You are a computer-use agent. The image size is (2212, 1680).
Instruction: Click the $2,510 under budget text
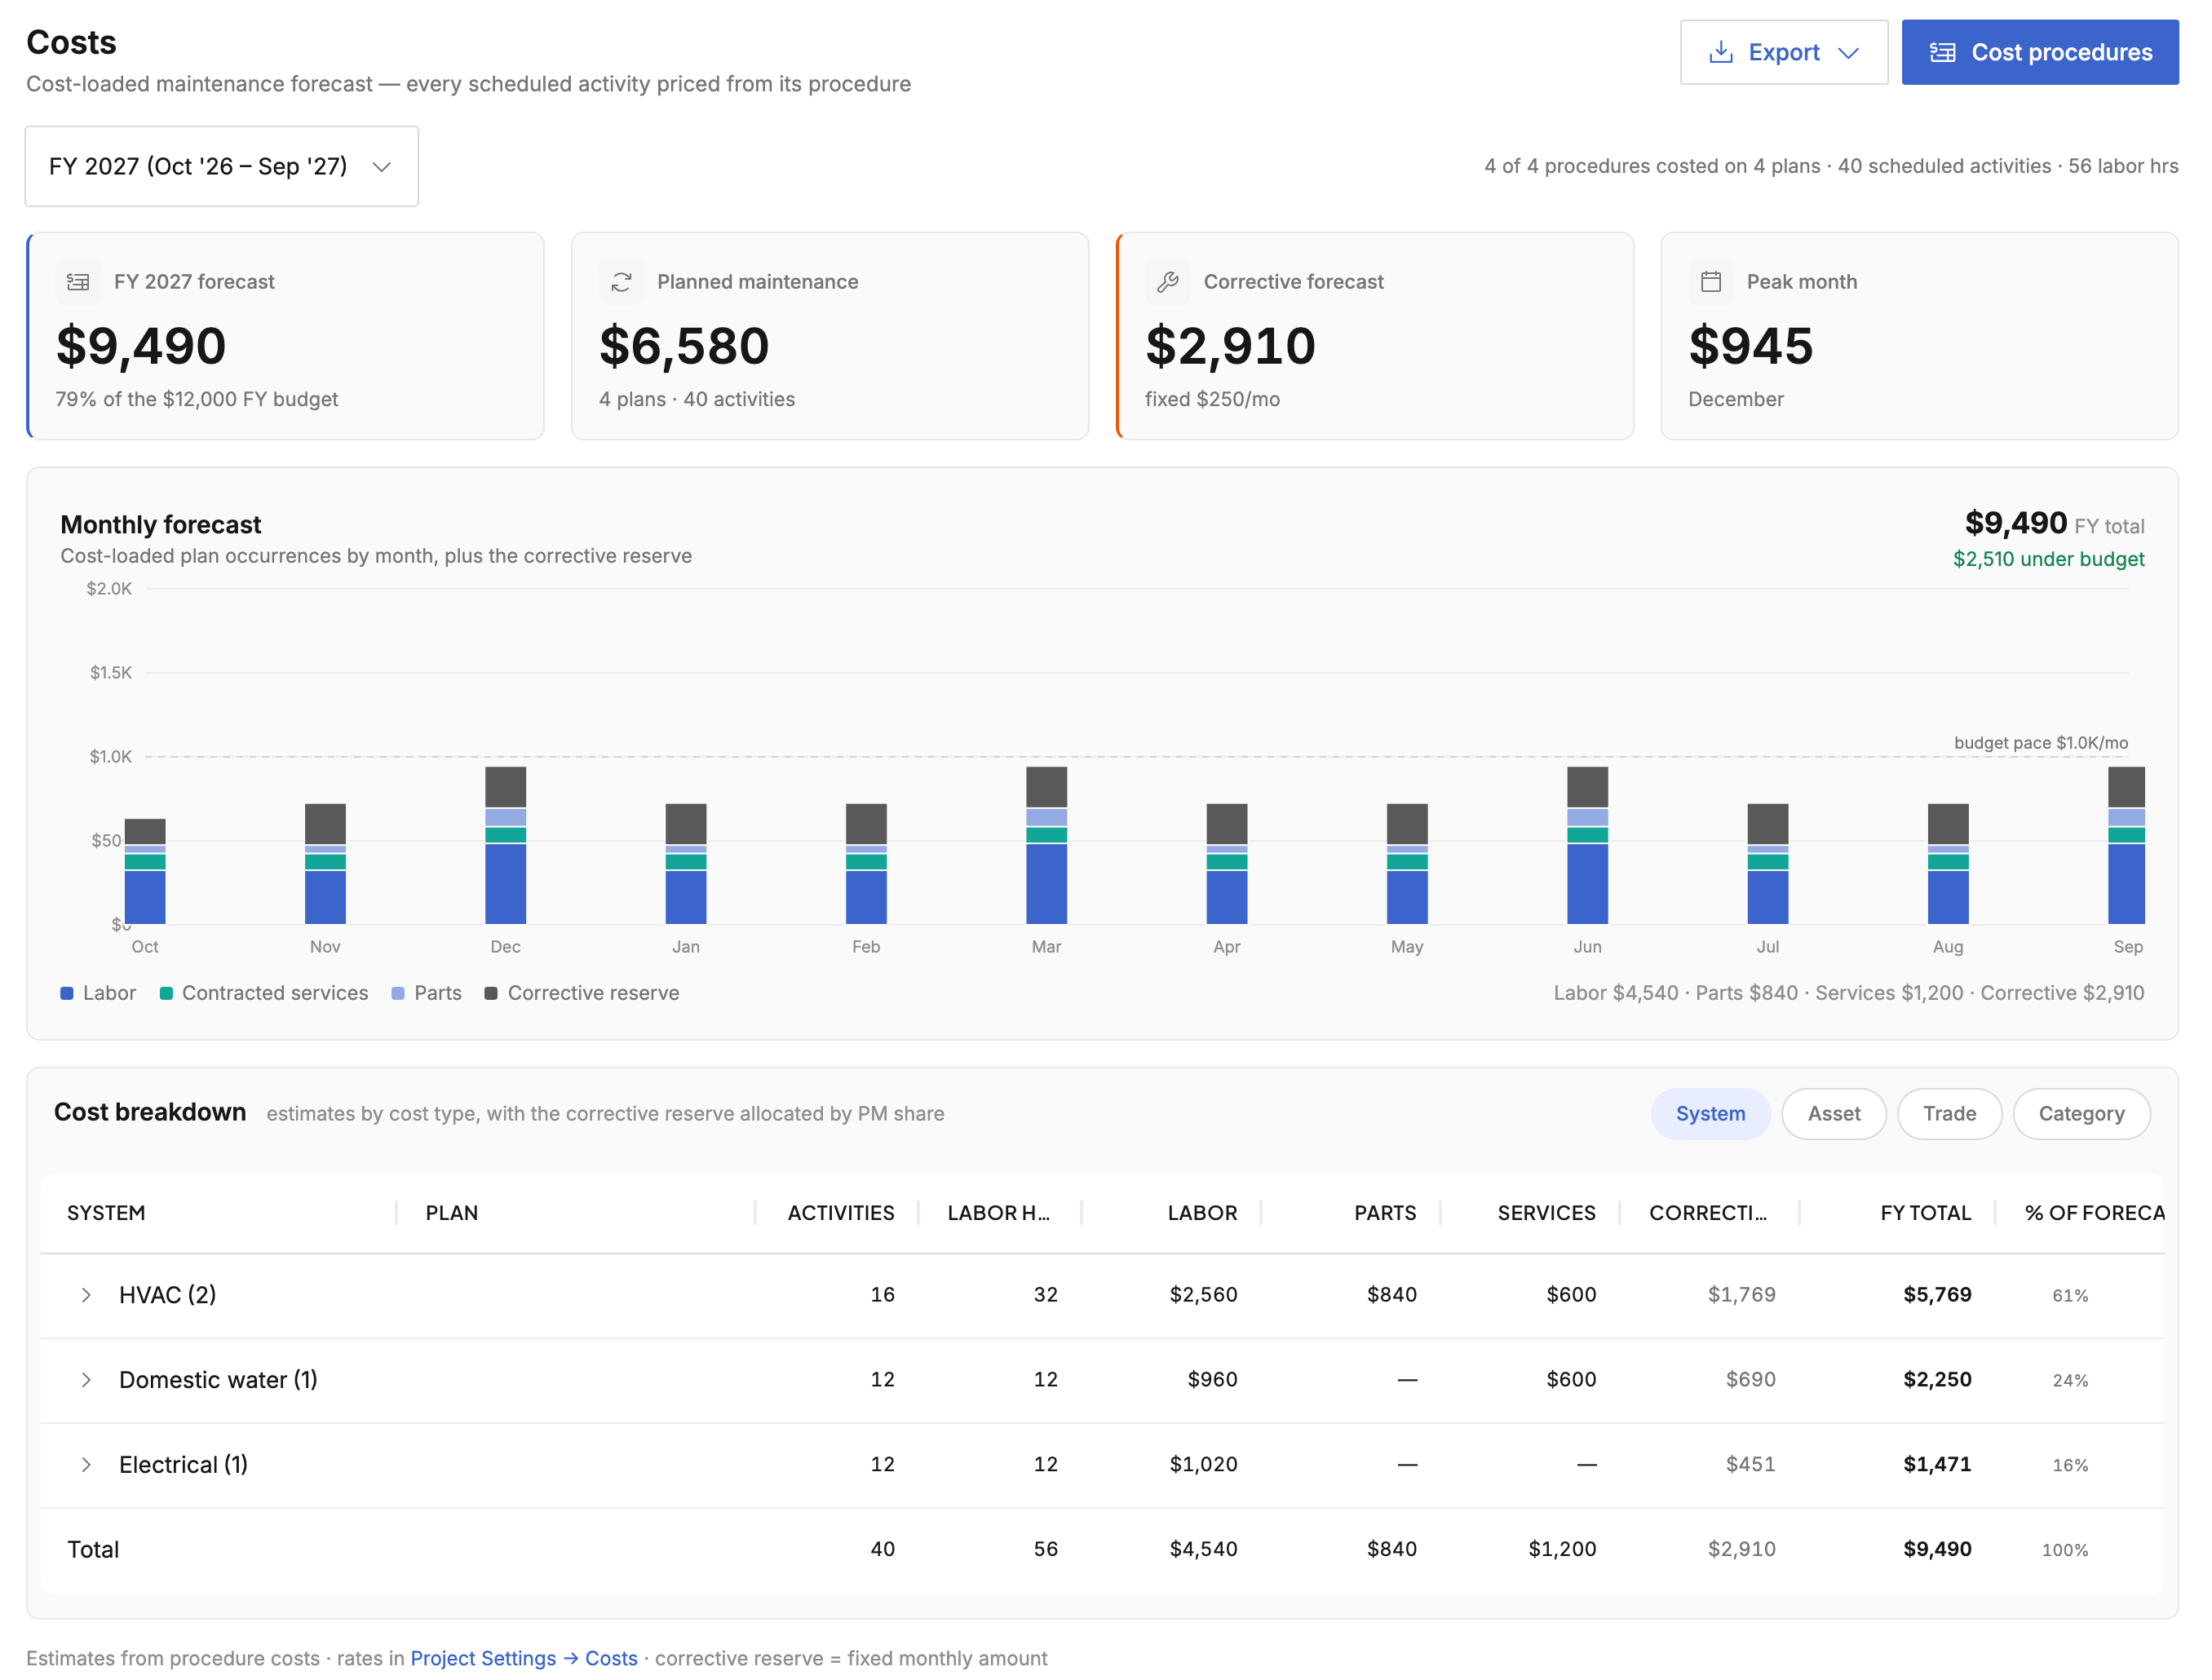click(x=2048, y=559)
